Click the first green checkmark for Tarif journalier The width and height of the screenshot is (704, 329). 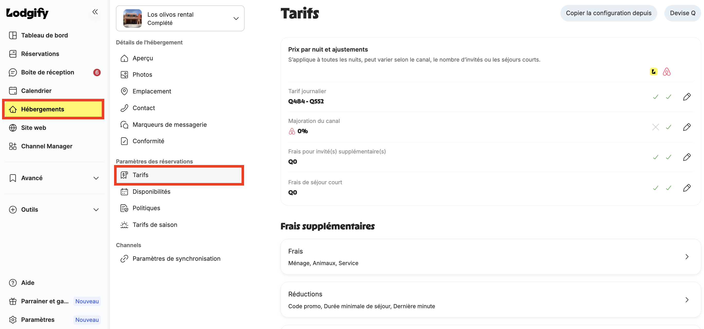click(x=655, y=97)
